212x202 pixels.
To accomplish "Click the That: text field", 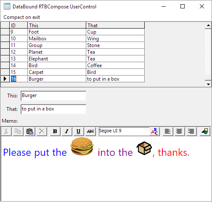I will [53, 109].
